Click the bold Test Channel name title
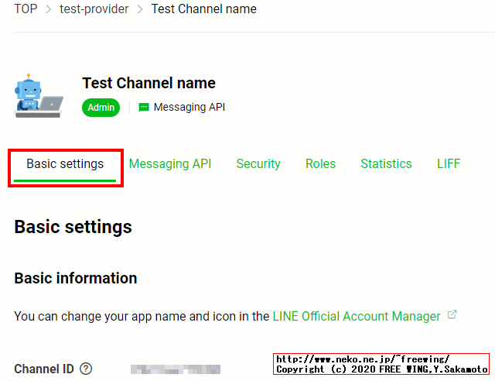The width and height of the screenshot is (495, 381). (x=148, y=84)
